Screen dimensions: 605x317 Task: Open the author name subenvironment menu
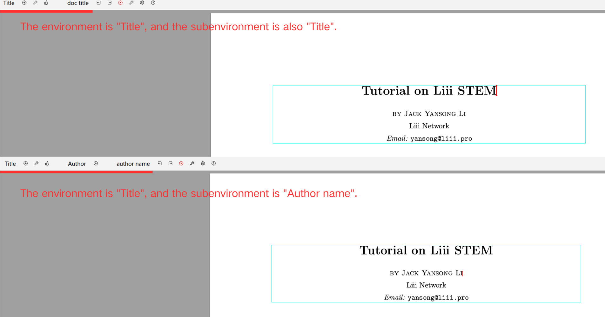click(x=133, y=164)
